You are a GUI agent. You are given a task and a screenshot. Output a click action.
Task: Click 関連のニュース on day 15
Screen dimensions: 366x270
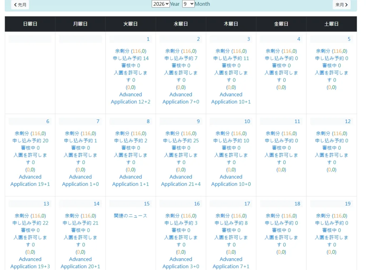(130, 216)
